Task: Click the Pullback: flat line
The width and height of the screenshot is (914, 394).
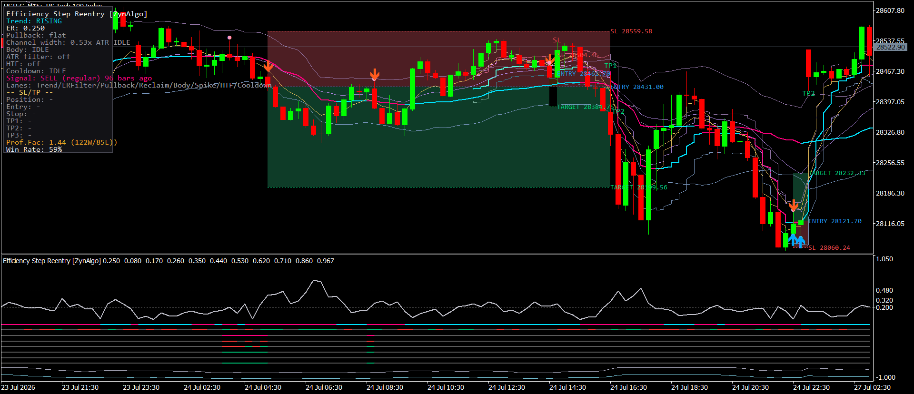Action: click(x=36, y=36)
